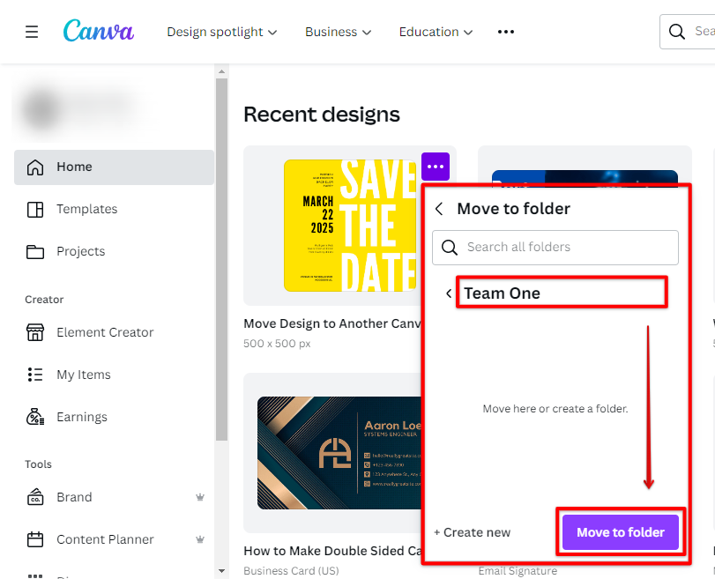715x579 pixels.
Task: Open the Business dropdown in the header
Action: coord(338,31)
